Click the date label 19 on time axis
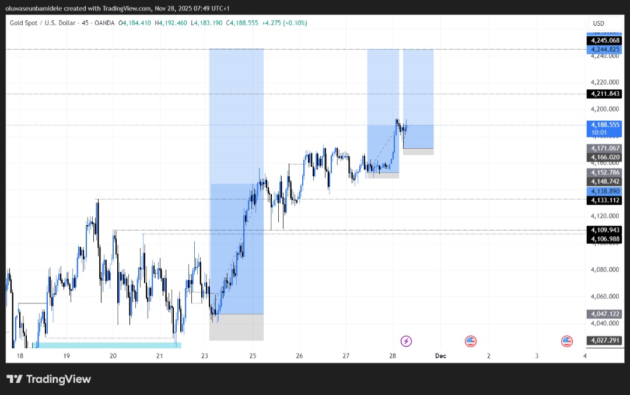Image resolution: width=630 pixels, height=395 pixels. [66, 356]
